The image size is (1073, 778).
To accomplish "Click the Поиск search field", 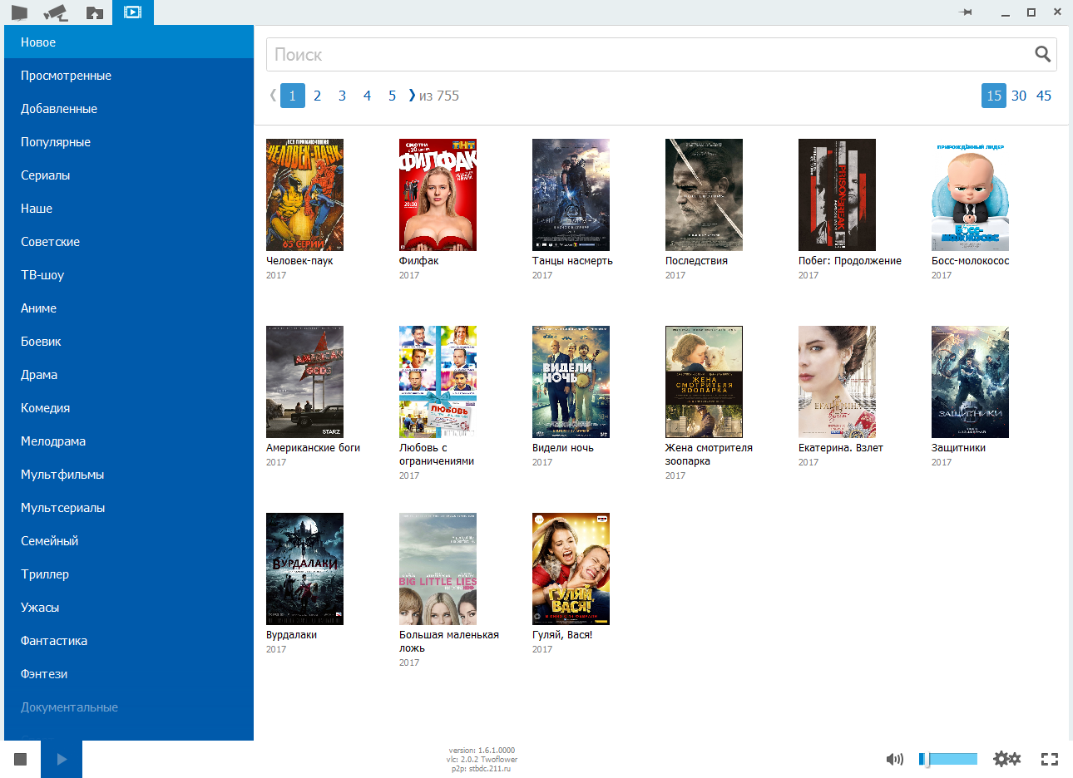I will [661, 54].
